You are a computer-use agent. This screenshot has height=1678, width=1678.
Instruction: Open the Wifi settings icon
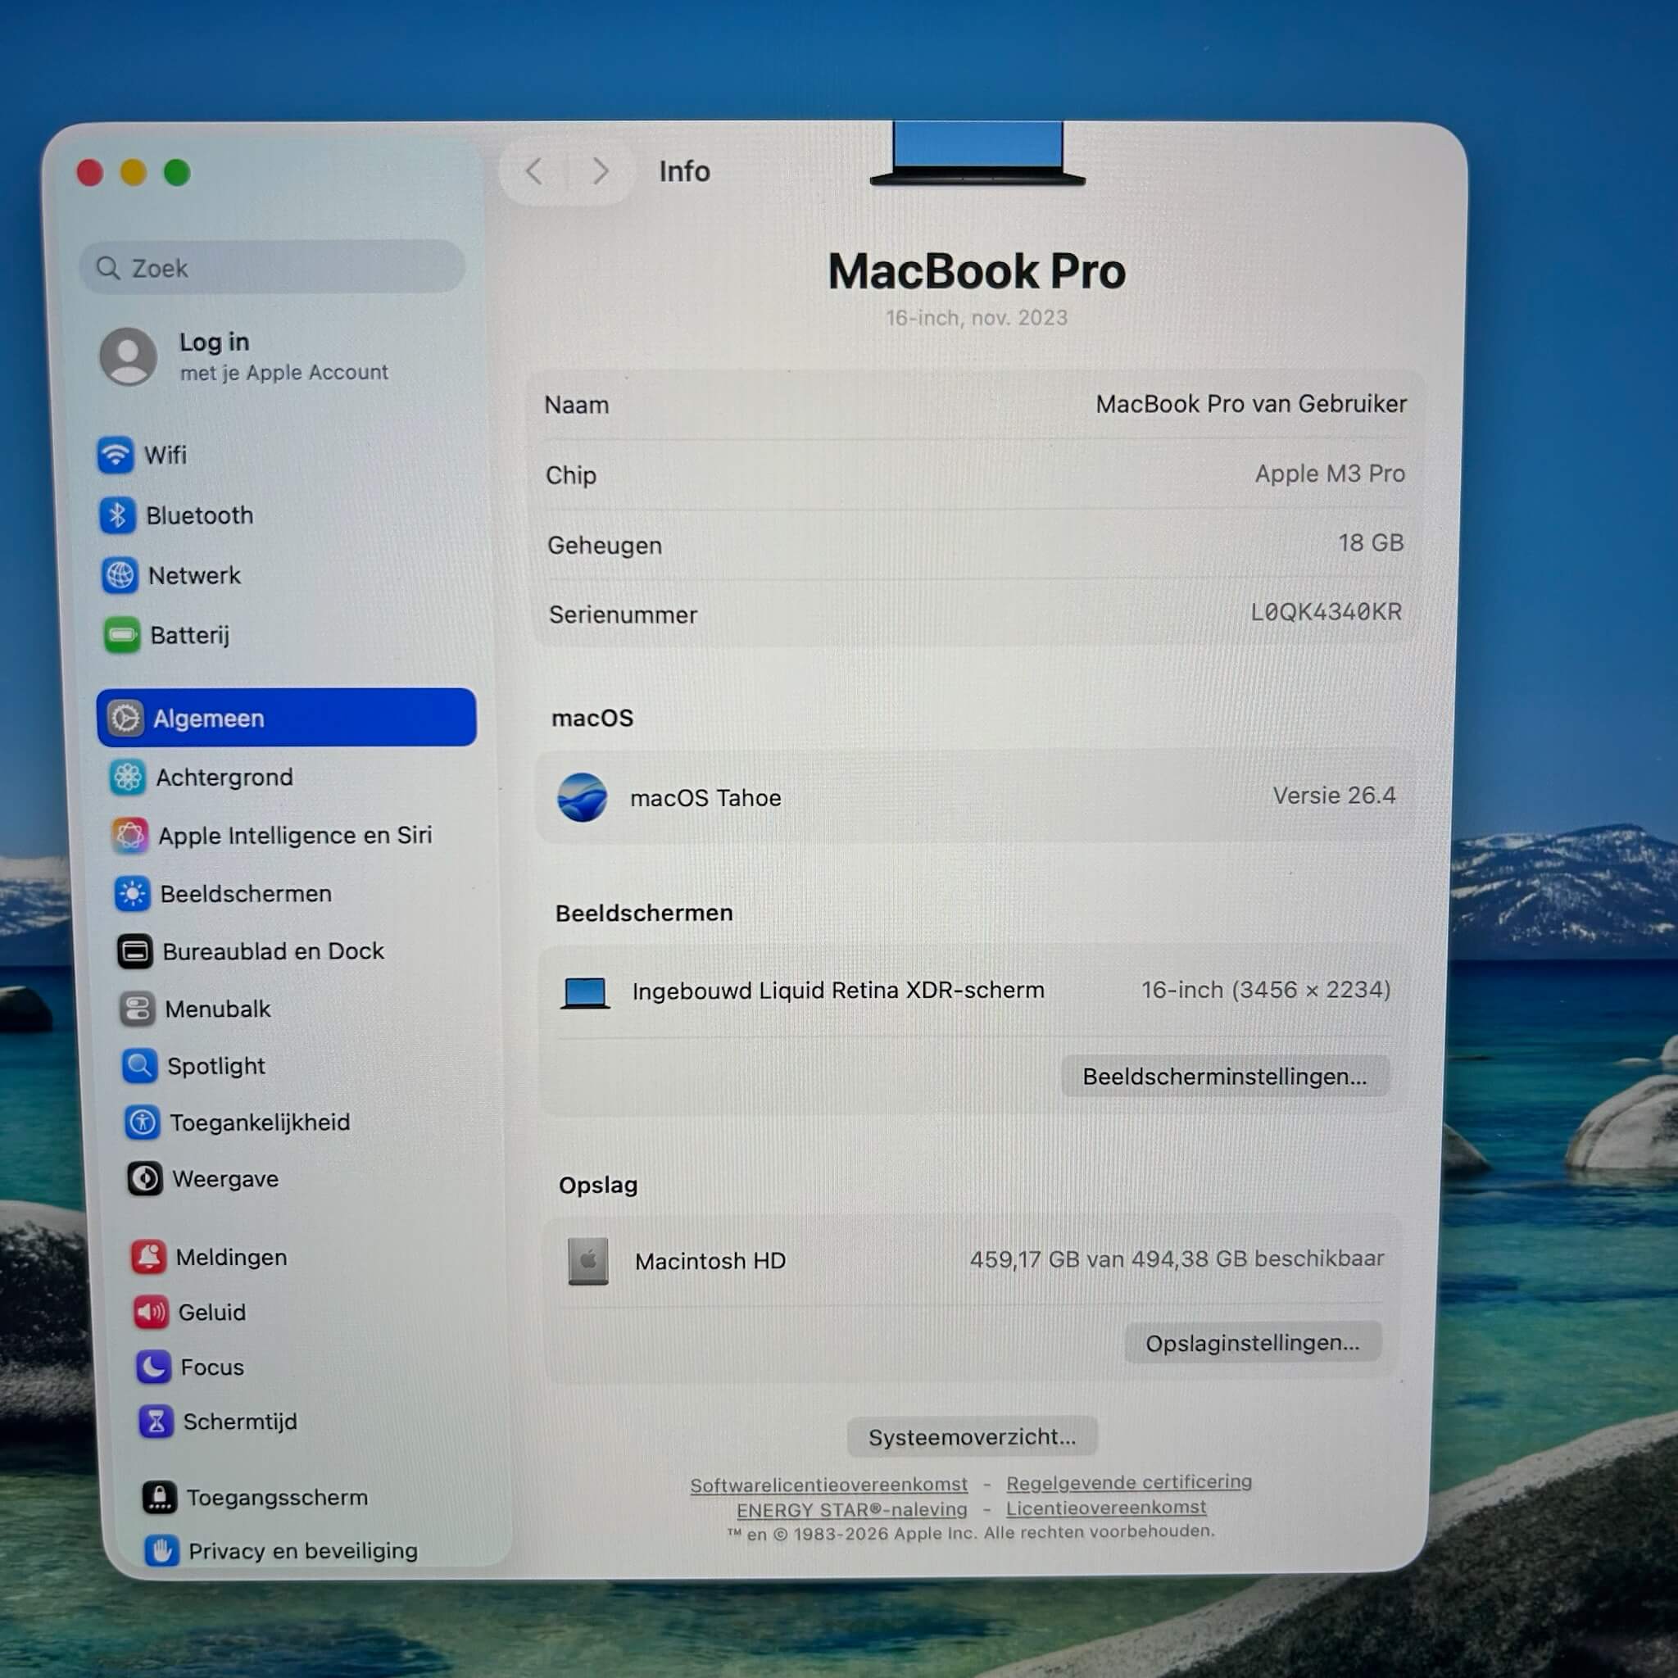point(115,455)
